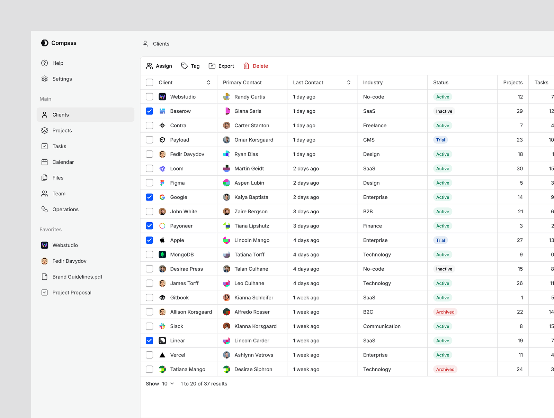Click the Figma client logo
The image size is (554, 418).
(162, 183)
